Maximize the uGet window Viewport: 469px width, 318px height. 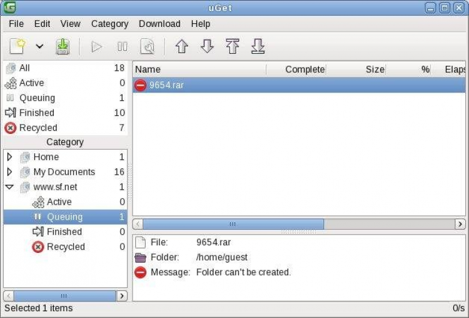coord(445,8)
